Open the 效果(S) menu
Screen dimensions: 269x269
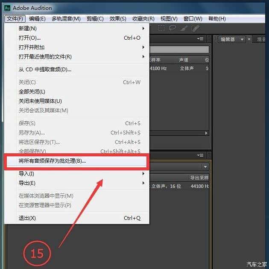pos(118,18)
